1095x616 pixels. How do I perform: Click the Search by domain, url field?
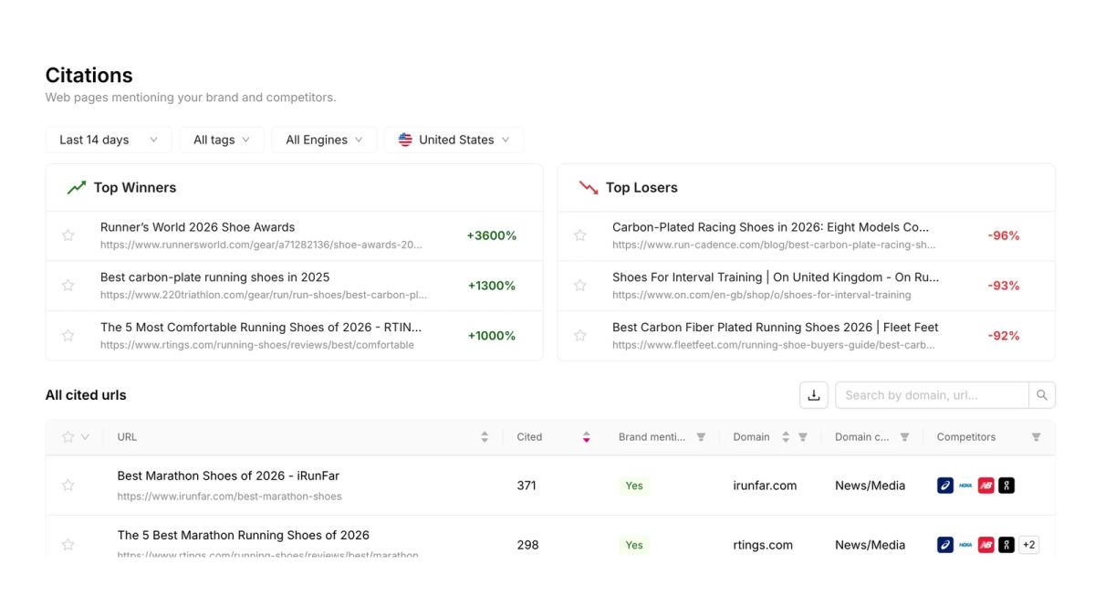(x=932, y=395)
